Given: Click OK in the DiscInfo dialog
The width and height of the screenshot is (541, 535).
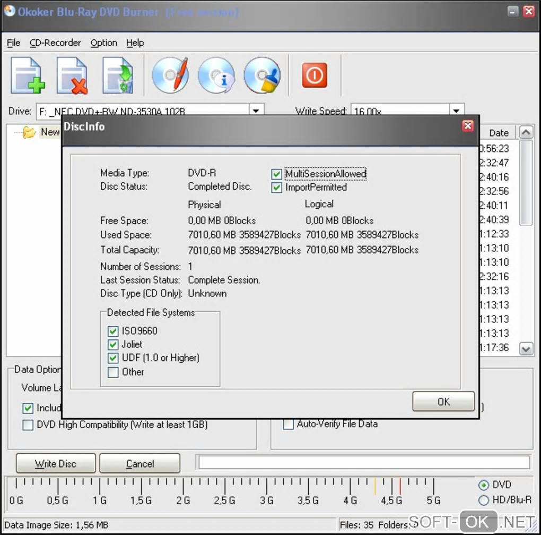Looking at the screenshot, I should coord(443,402).
